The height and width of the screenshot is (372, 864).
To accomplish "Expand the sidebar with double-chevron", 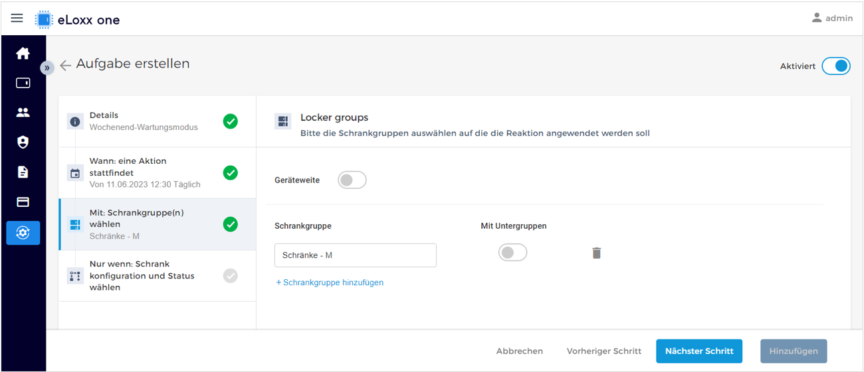I will tap(47, 68).
